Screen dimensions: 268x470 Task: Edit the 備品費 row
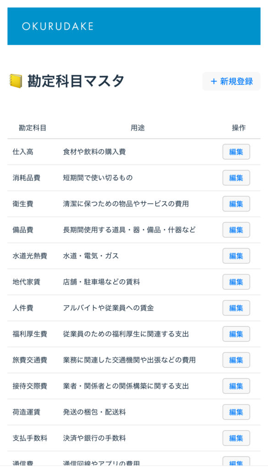(x=236, y=230)
